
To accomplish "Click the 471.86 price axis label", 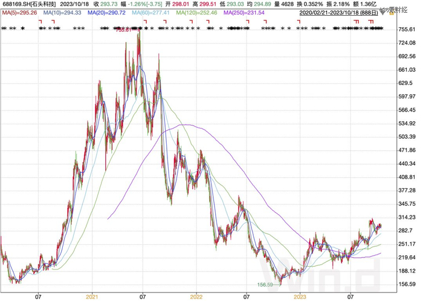I will pyautogui.click(x=407, y=150).
